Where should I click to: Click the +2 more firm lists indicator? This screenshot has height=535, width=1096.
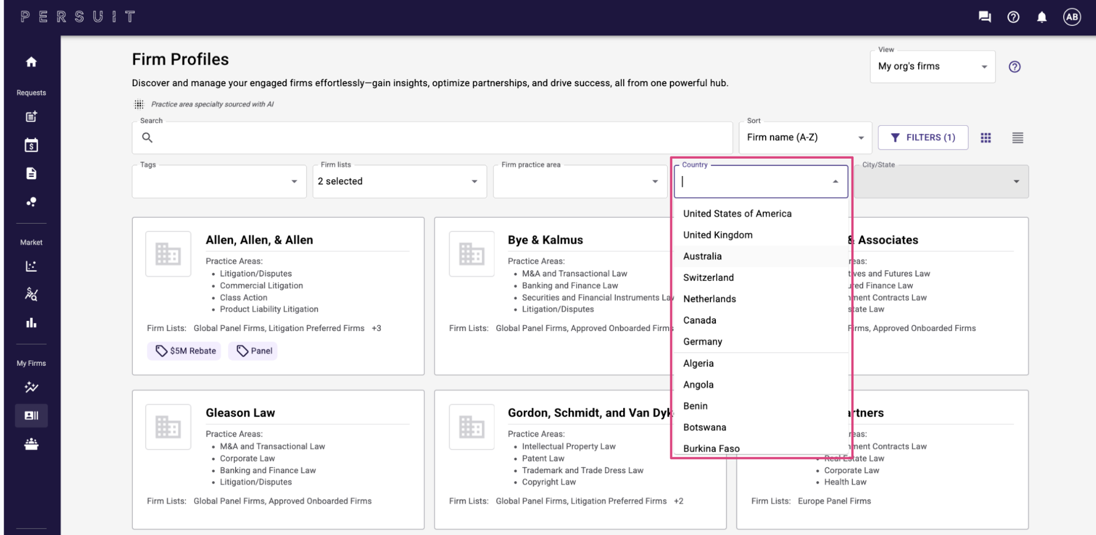click(679, 501)
